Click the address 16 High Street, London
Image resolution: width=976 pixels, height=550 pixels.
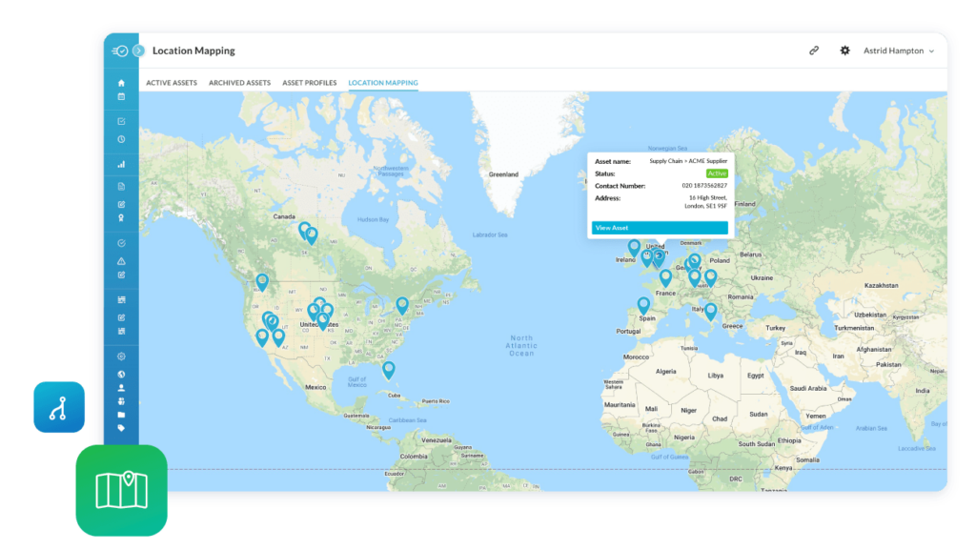tap(706, 201)
